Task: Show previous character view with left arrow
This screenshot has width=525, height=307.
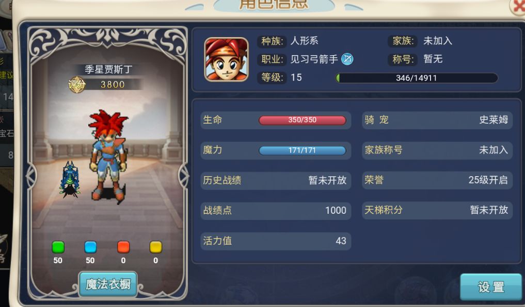Action: point(31,175)
